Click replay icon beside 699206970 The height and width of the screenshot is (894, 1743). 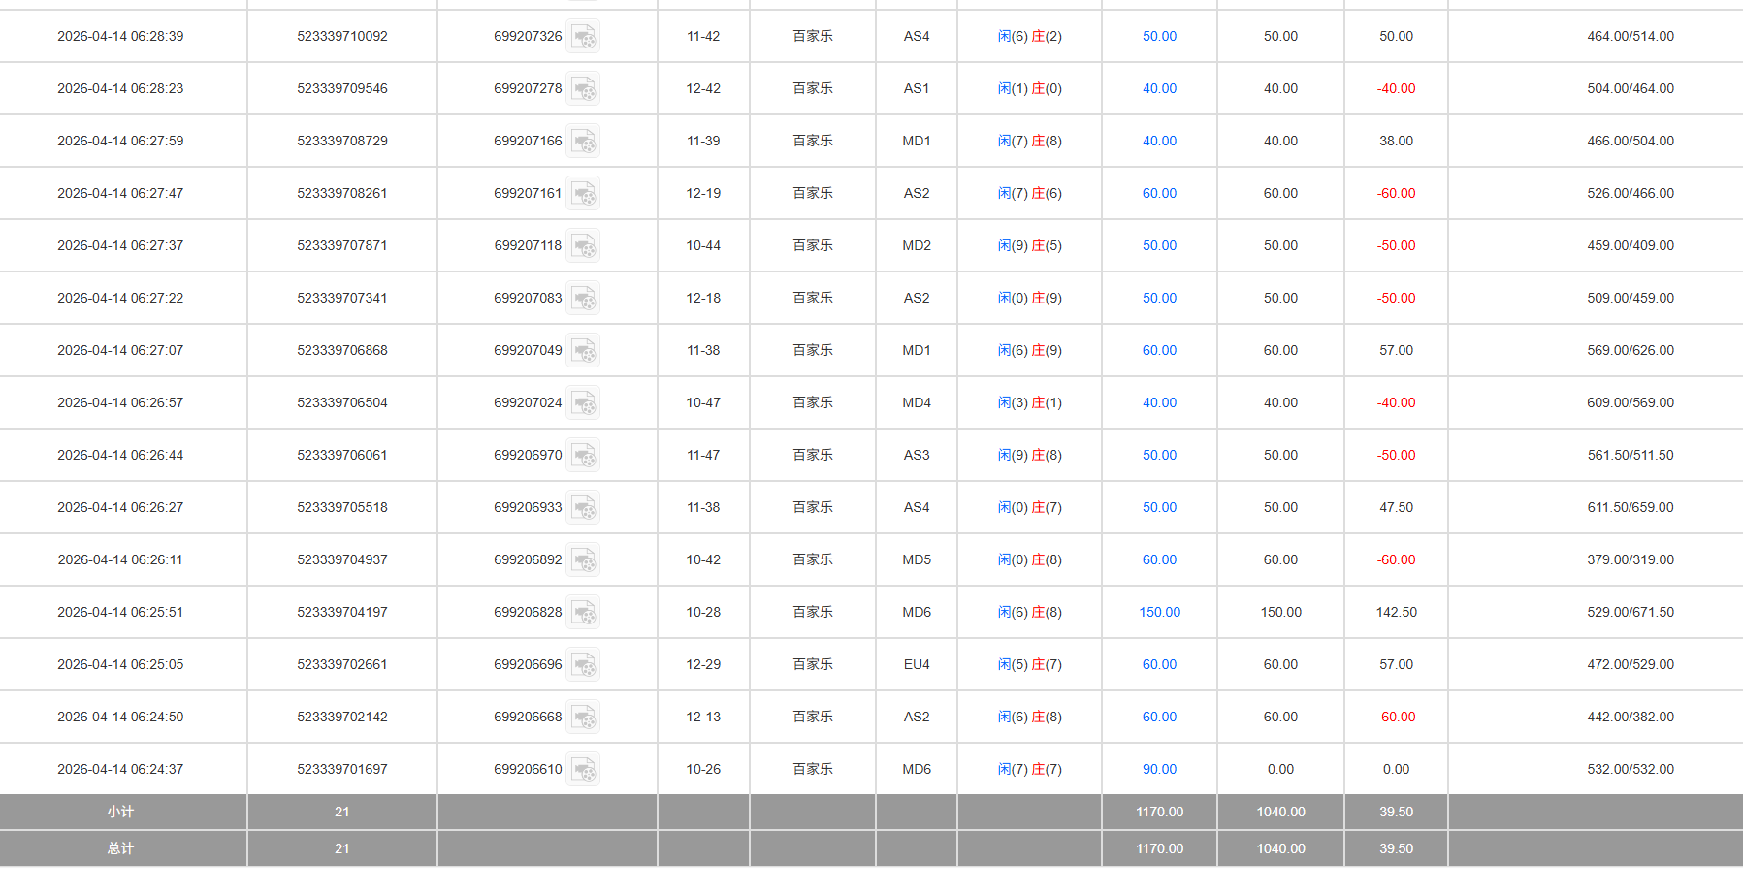tap(583, 456)
